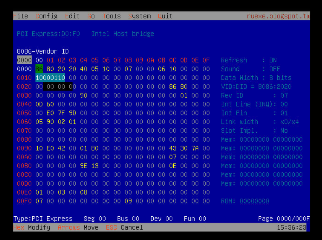Click the Sound : OFF setting
The width and height of the screenshot is (322, 240).
pyautogui.click(x=251, y=69)
